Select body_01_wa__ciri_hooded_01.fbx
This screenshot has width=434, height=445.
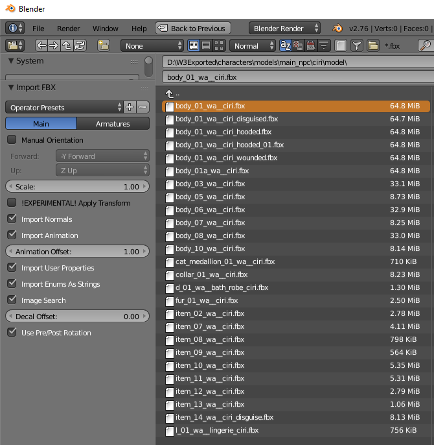[296, 145]
